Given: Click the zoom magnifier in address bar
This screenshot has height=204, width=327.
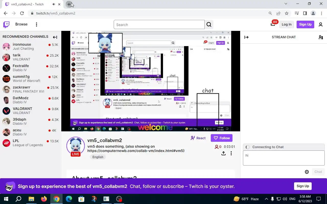Looking at the screenshot, I should 270,13.
